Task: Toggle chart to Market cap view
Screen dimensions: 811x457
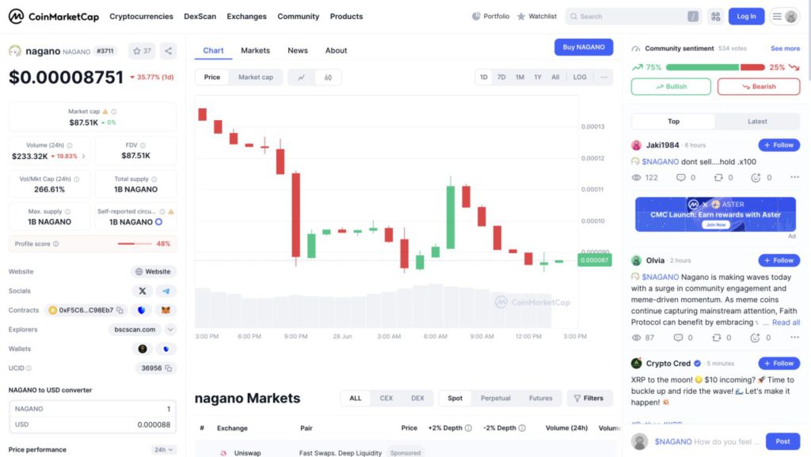Action: pyautogui.click(x=256, y=77)
